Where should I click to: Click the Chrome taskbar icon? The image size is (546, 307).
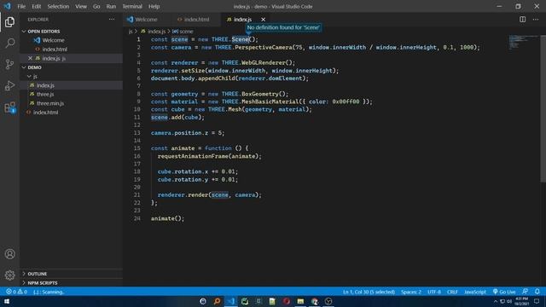pos(315,301)
